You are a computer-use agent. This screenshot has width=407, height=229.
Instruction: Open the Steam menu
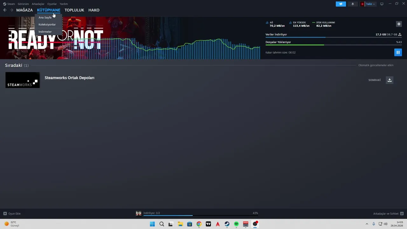11,4
